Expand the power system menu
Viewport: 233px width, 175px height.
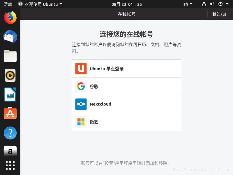point(223,4)
